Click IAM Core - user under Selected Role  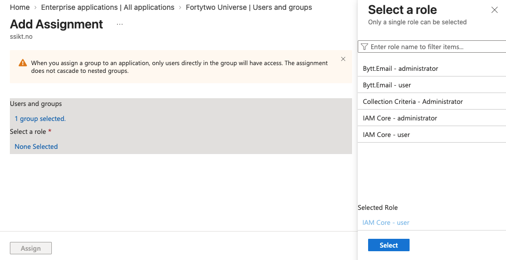[x=386, y=222]
